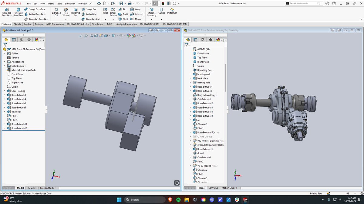
Task: Choose the Lofted Cut tool
Action: click(x=89, y=14)
